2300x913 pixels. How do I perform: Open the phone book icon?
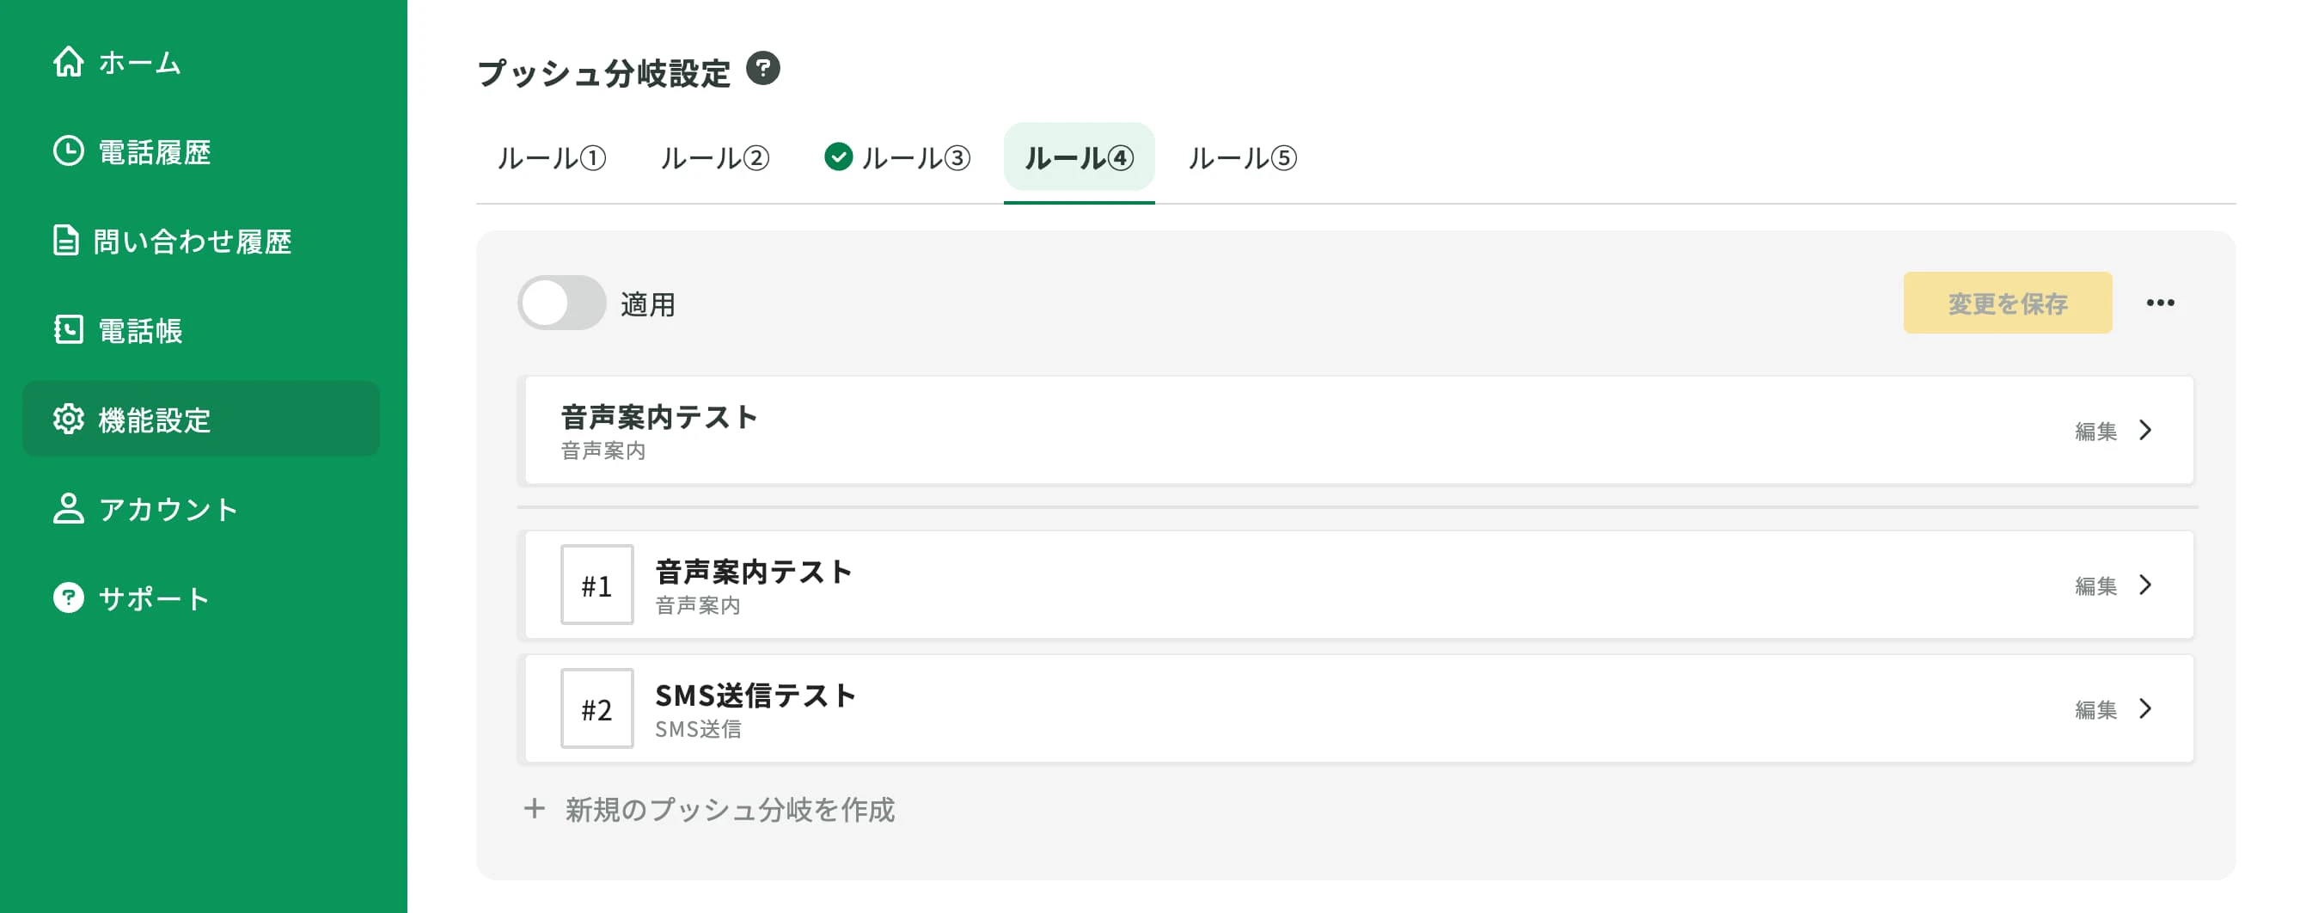(69, 330)
